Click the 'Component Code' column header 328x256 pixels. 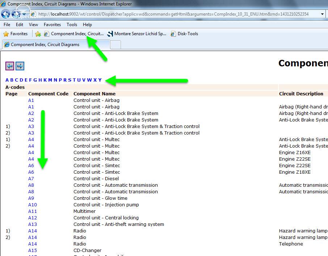coord(48,94)
